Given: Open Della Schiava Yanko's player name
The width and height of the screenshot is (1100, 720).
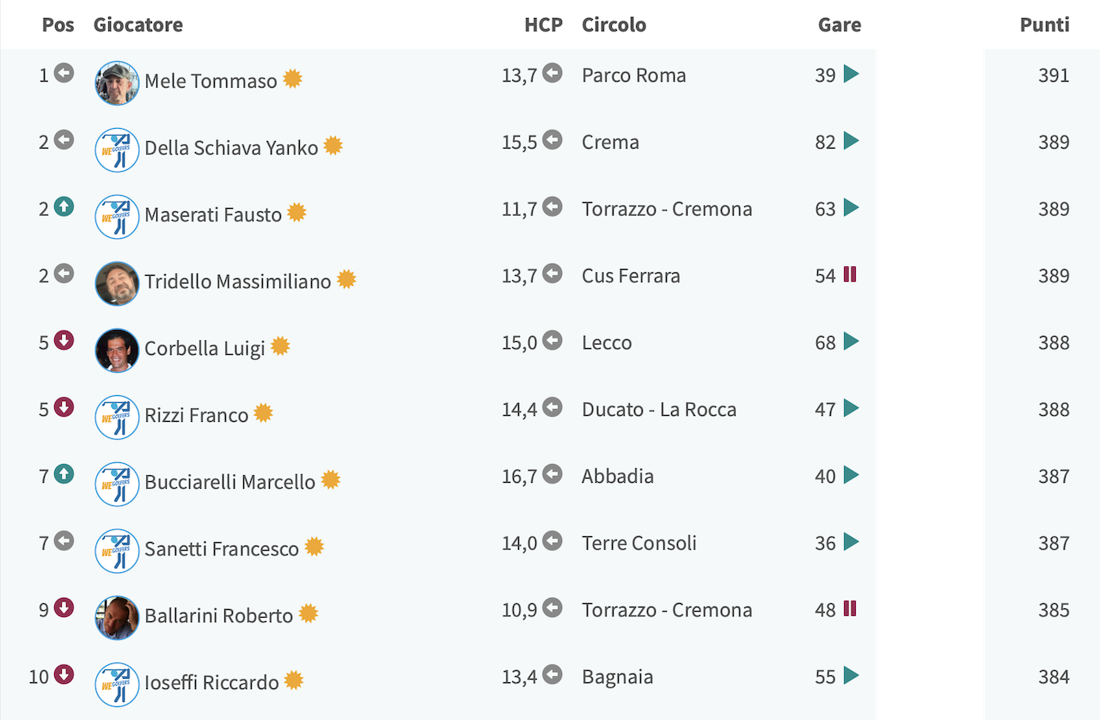Looking at the screenshot, I should (x=231, y=148).
